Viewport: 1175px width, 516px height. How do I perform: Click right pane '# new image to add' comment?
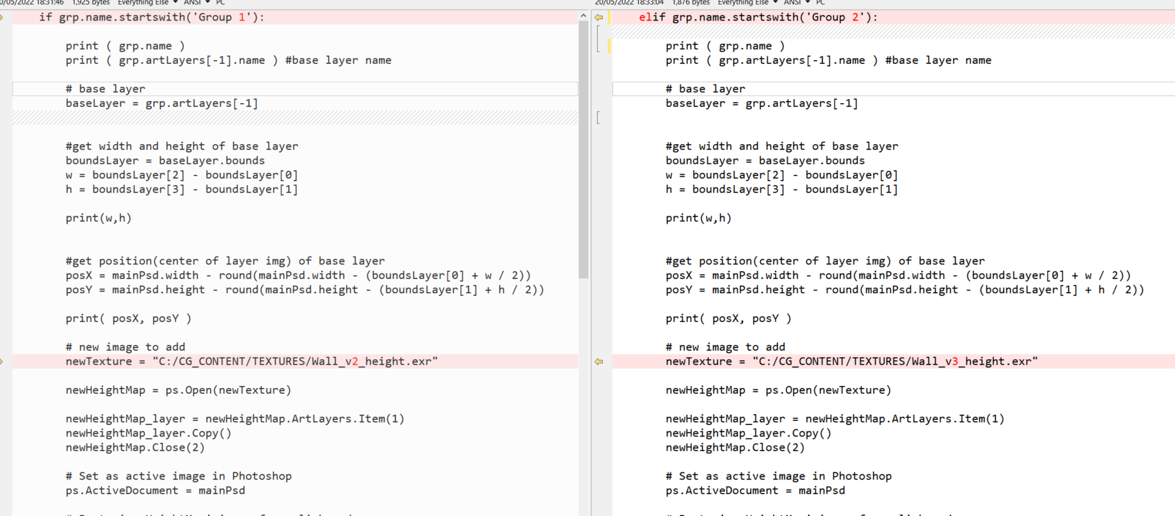pyautogui.click(x=726, y=347)
